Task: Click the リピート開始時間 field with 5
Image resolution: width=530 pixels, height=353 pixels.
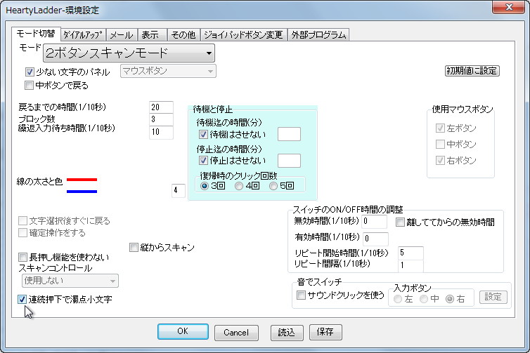Action: 411,253
